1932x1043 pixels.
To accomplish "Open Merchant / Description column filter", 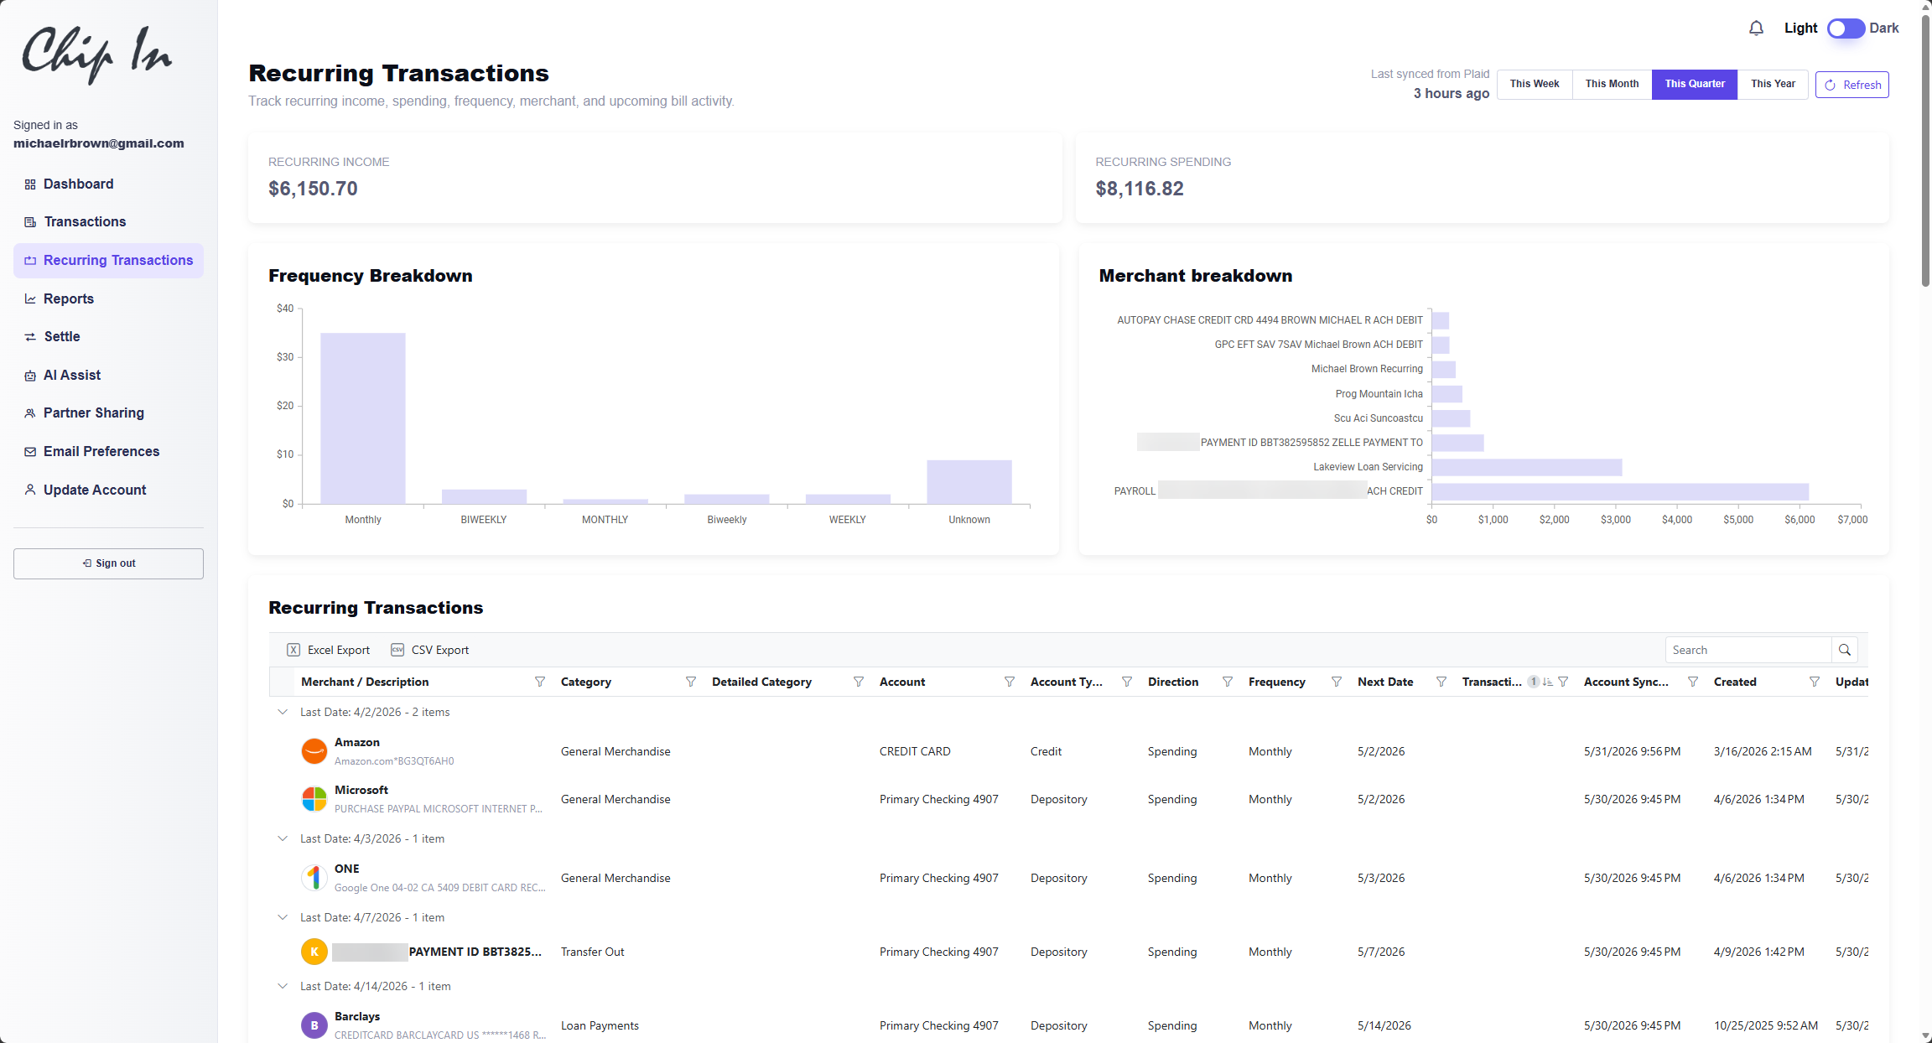I will coord(540,682).
